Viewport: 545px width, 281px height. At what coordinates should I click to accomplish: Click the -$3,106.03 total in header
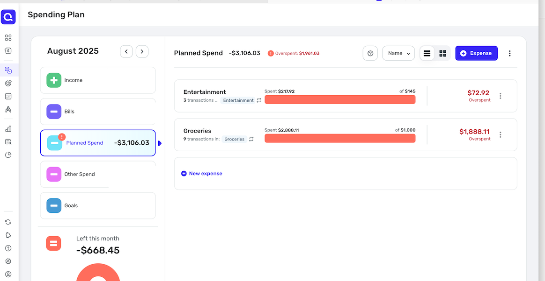click(x=245, y=53)
